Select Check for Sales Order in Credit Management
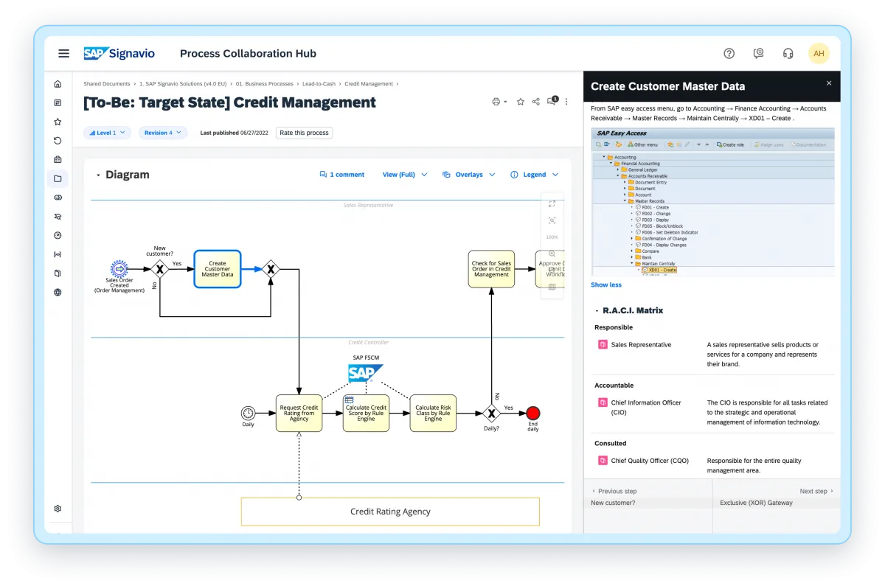This screenshot has height=586, width=885. tap(491, 269)
